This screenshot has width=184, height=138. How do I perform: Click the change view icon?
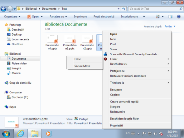pyautogui.click(x=158, y=17)
